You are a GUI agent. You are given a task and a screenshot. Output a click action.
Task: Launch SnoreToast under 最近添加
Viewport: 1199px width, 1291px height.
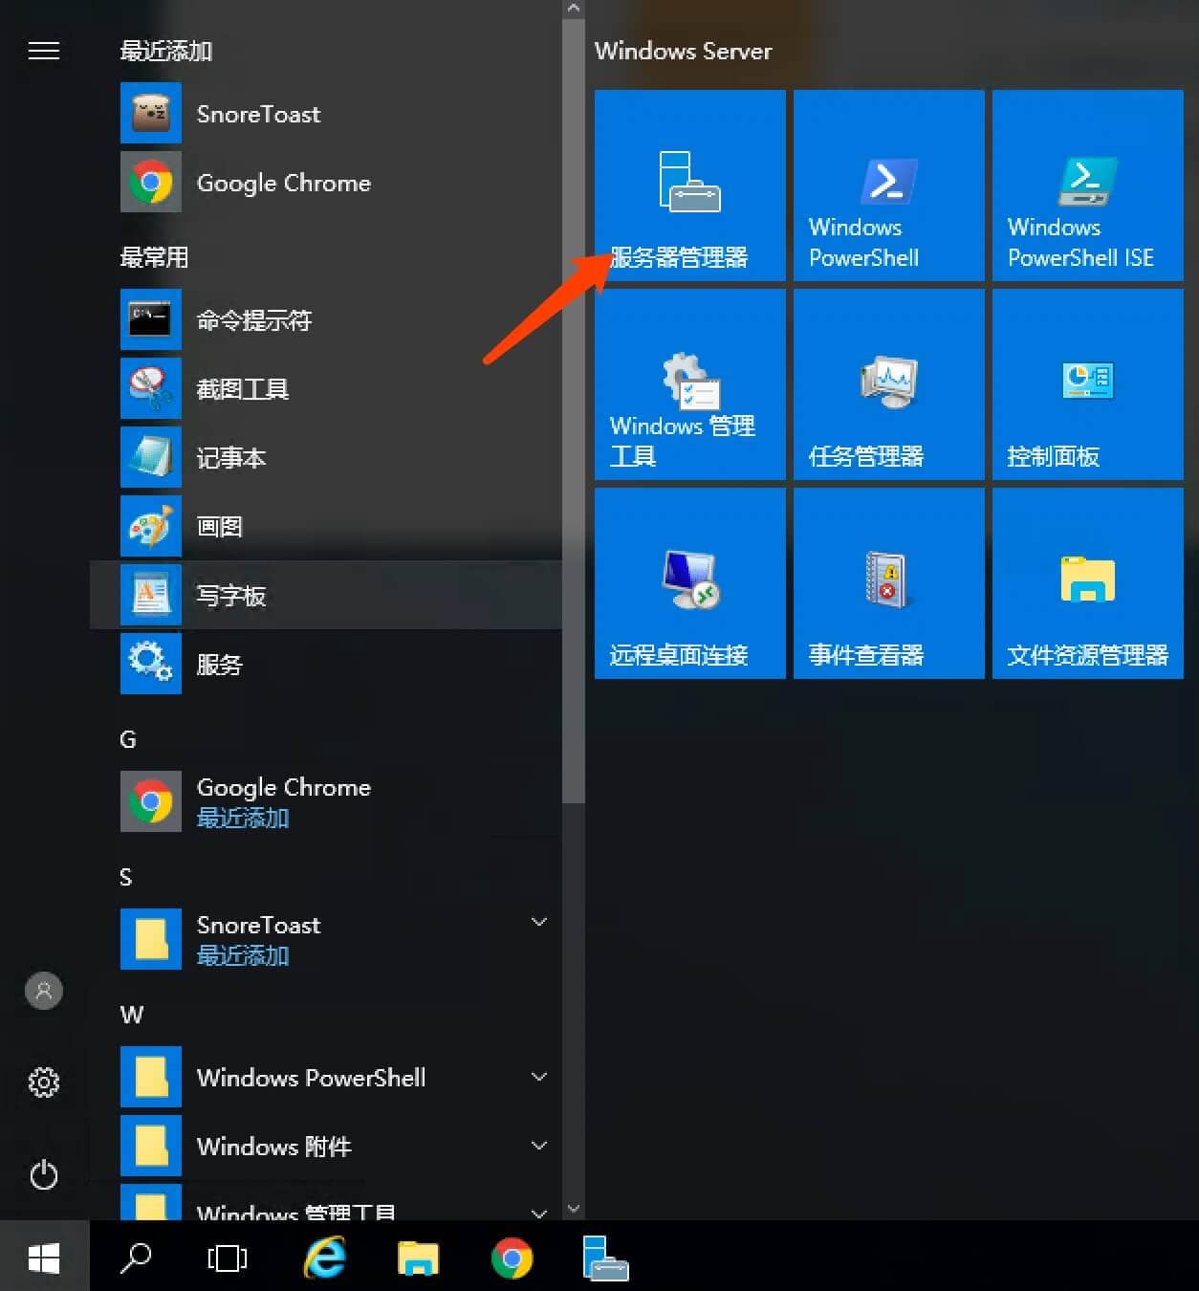[325, 114]
